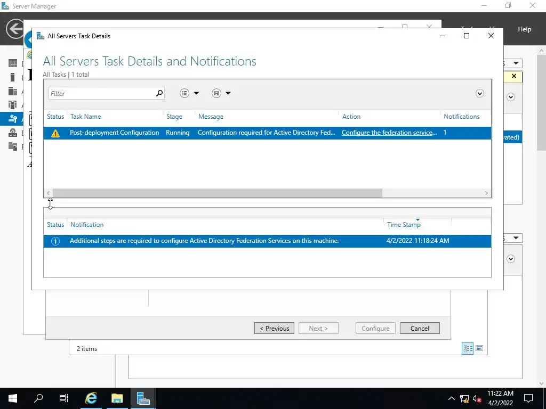Switch to details view icon near 2 items
The image size is (546, 409).
pos(468,348)
